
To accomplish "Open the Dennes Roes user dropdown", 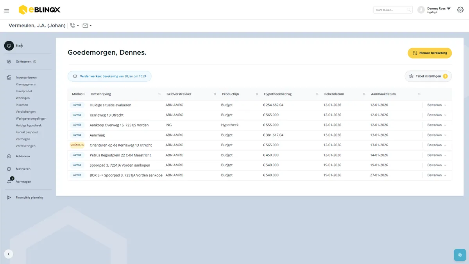I will [x=439, y=10].
